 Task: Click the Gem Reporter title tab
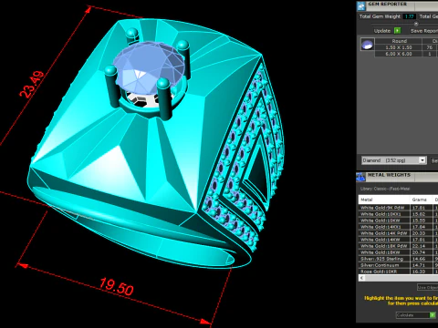387,5
